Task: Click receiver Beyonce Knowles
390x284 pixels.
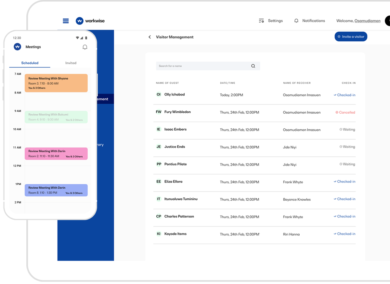Action: 297,200
